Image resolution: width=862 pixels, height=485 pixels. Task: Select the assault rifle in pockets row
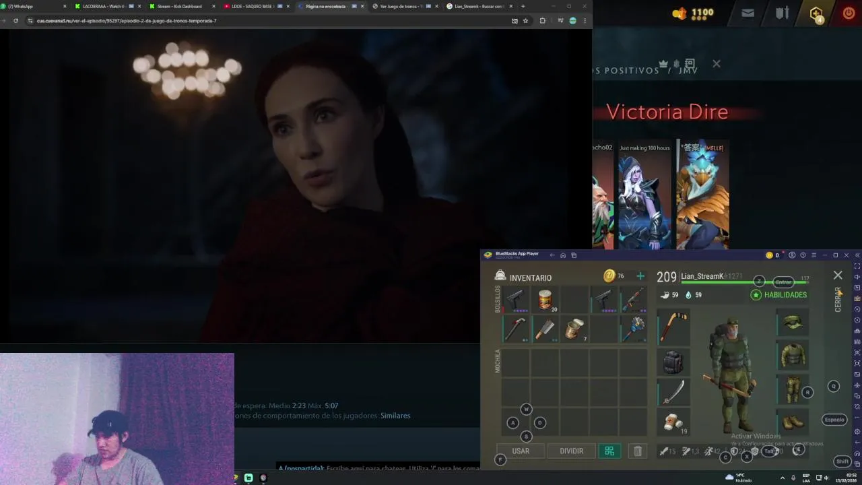pos(634,299)
